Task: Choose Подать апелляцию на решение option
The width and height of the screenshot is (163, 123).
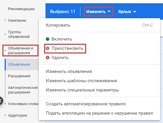Action: click(x=99, y=113)
